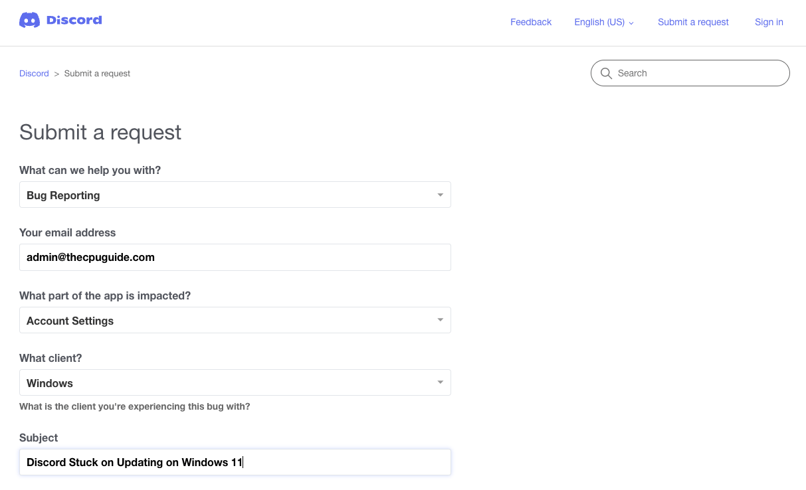
Task: Open the English (US) language selector
Action: pos(603,22)
